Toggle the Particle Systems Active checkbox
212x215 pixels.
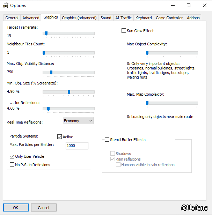(x=59, y=137)
